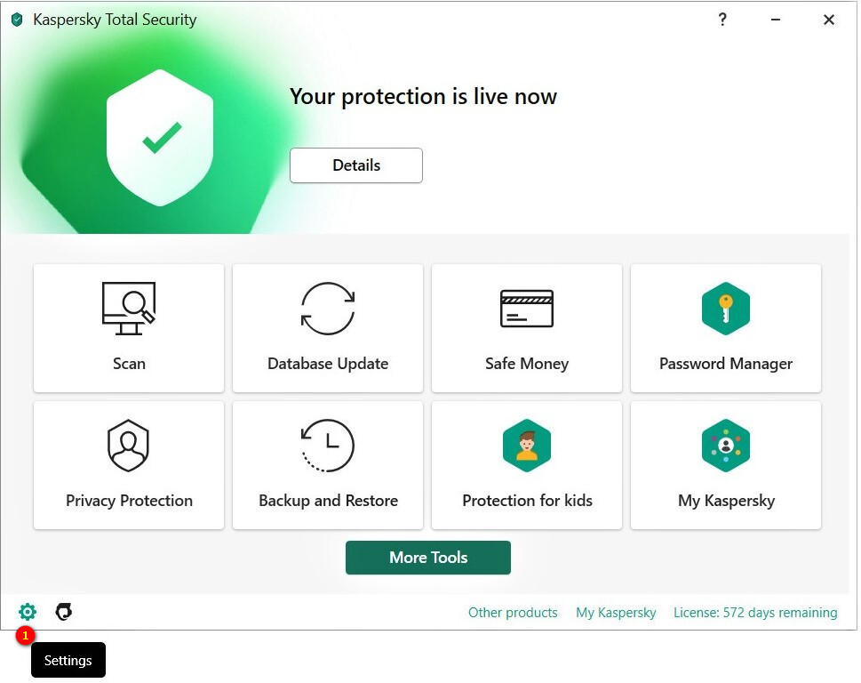Open Protection for kids icon

tap(527, 446)
